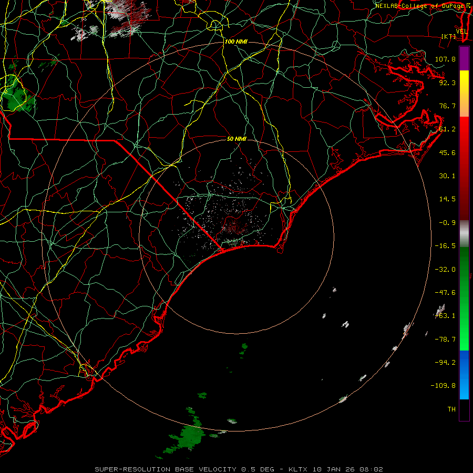This screenshot has height=473, width=473.
Task: Click the VEL legend title
Action: click(x=462, y=32)
